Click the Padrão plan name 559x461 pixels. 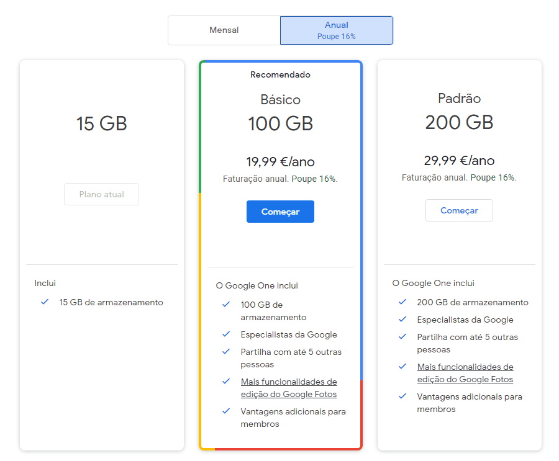459,98
